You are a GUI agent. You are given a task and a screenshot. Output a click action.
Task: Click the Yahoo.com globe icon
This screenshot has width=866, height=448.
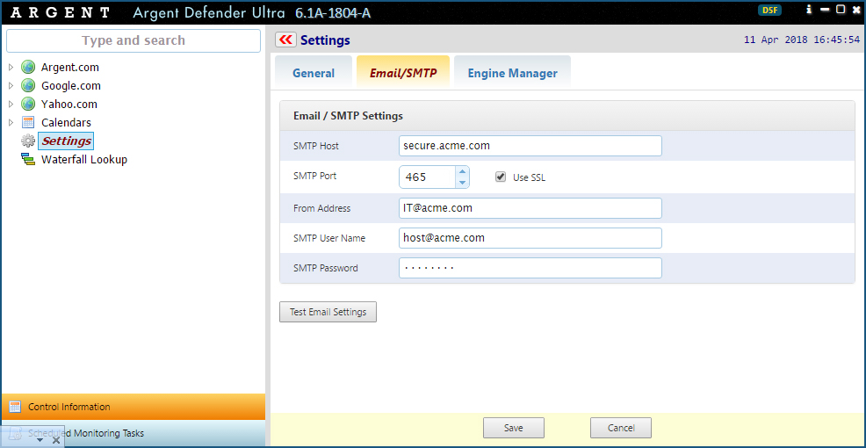(28, 105)
